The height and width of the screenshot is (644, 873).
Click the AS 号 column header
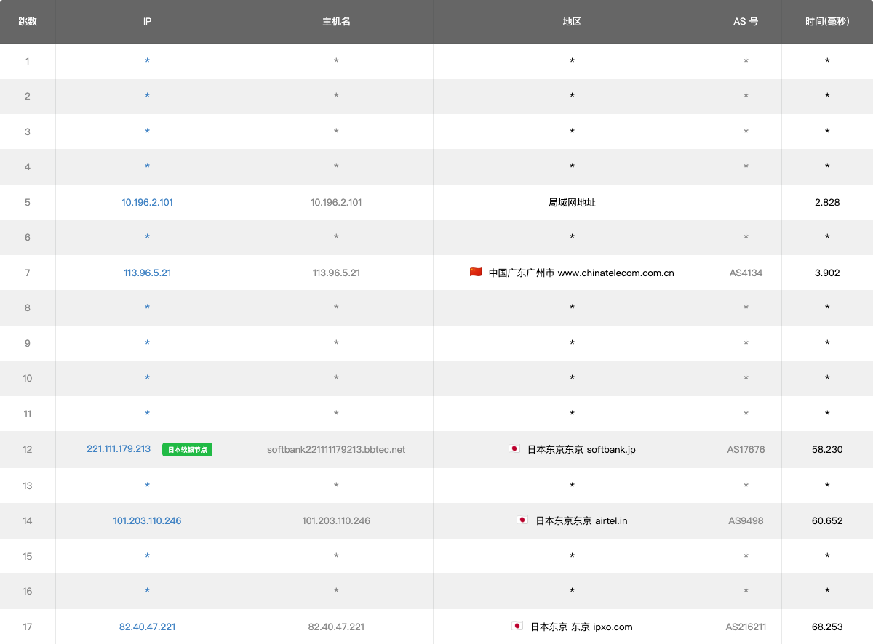[x=746, y=22]
